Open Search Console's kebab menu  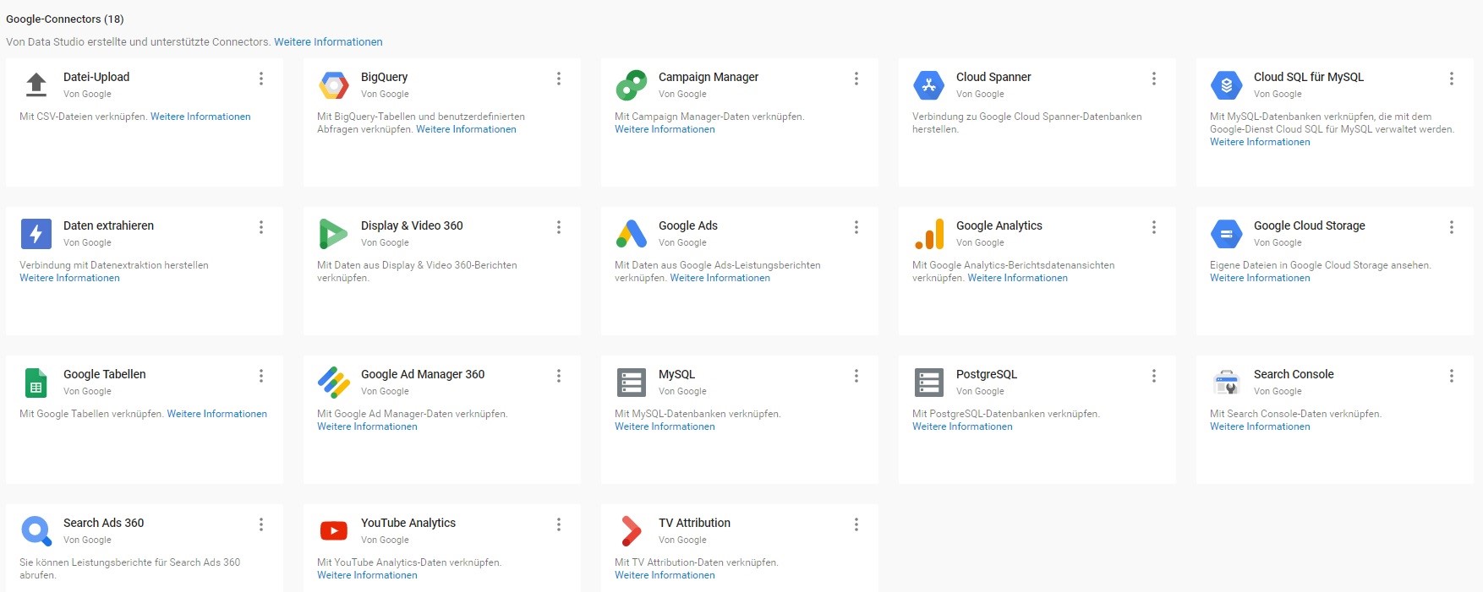pos(1452,376)
